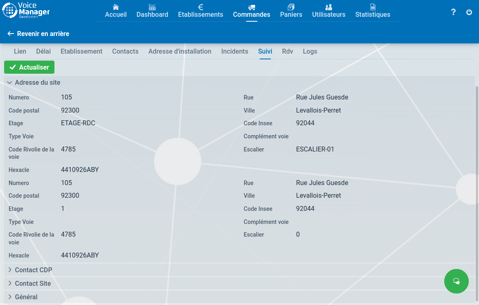Go to Etablissements menu item
479x305 pixels.
point(200,14)
